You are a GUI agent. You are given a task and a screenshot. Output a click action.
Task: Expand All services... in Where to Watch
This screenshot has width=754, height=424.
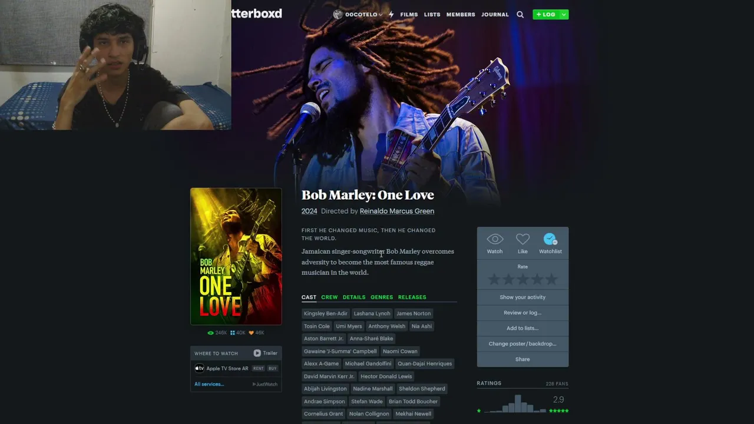pos(209,384)
